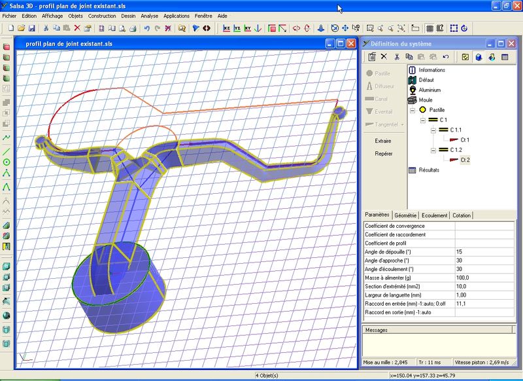Image resolution: width=523 pixels, height=381 pixels.
Task: Cut selection using main toolbar scissors
Action: pos(46,28)
